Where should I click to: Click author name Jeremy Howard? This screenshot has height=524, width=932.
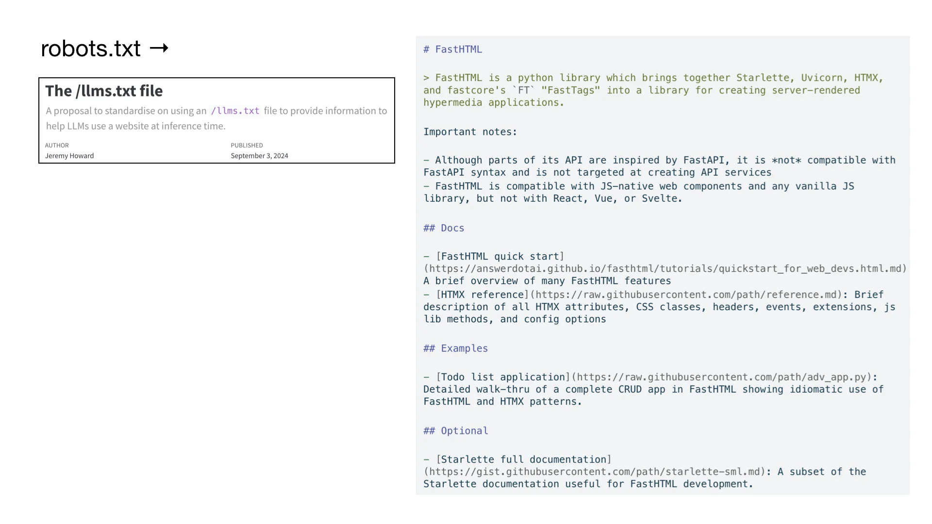click(x=69, y=156)
